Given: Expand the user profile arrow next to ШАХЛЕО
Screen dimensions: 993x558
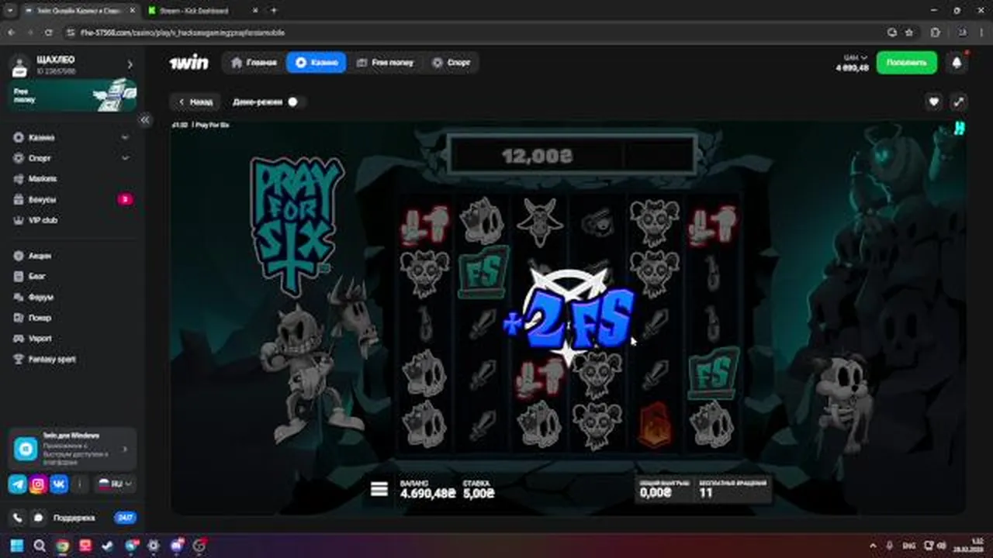Looking at the screenshot, I should click(x=130, y=65).
